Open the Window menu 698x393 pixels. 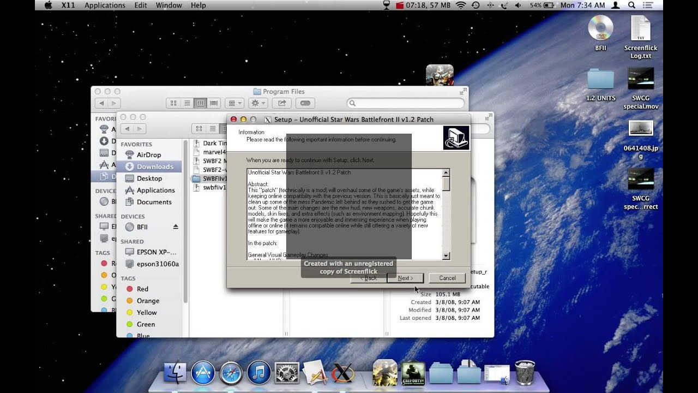169,5
